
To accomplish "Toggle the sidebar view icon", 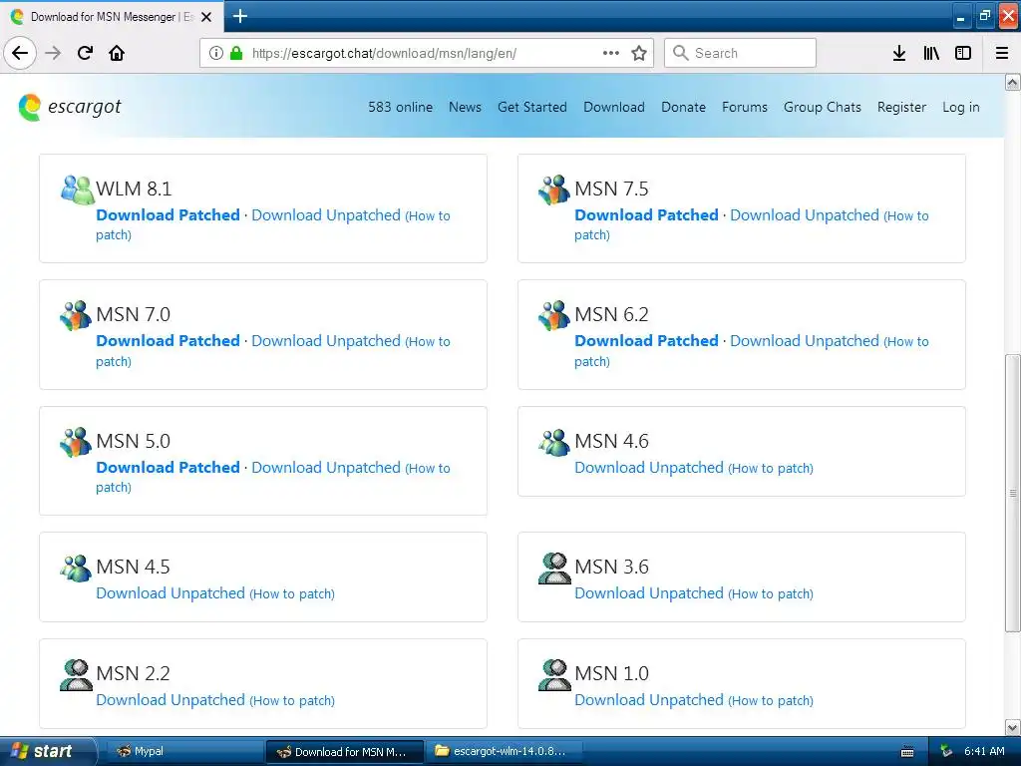I will tap(963, 53).
